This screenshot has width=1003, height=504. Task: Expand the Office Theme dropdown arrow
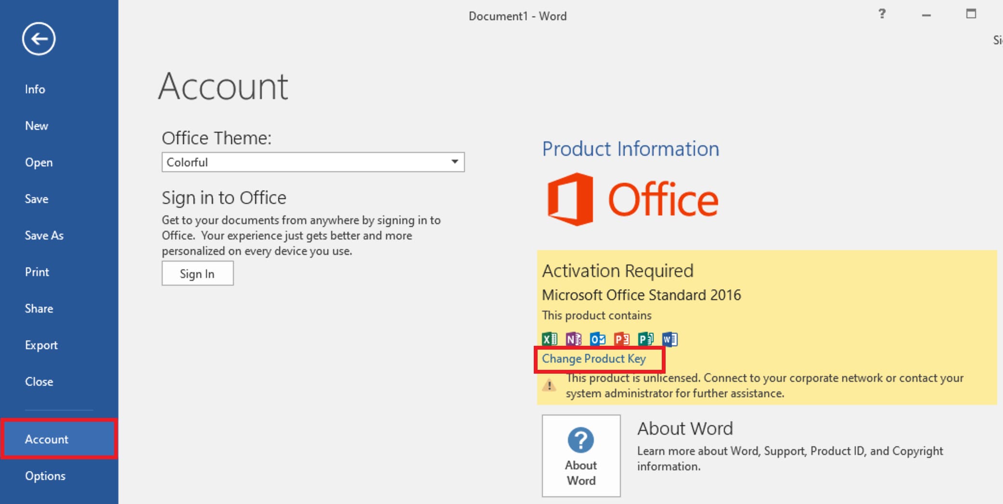click(x=454, y=162)
